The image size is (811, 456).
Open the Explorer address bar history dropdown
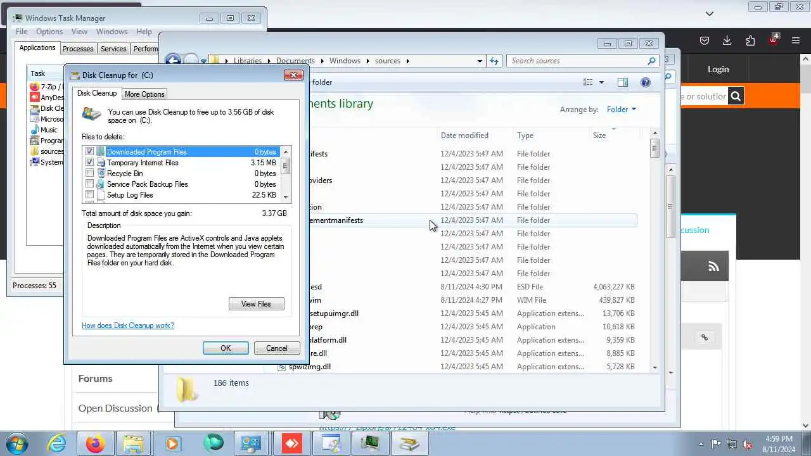point(480,61)
